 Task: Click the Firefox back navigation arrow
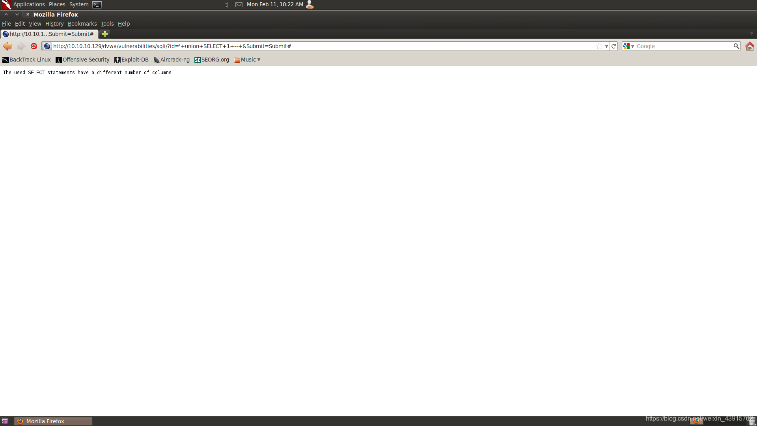(7, 46)
